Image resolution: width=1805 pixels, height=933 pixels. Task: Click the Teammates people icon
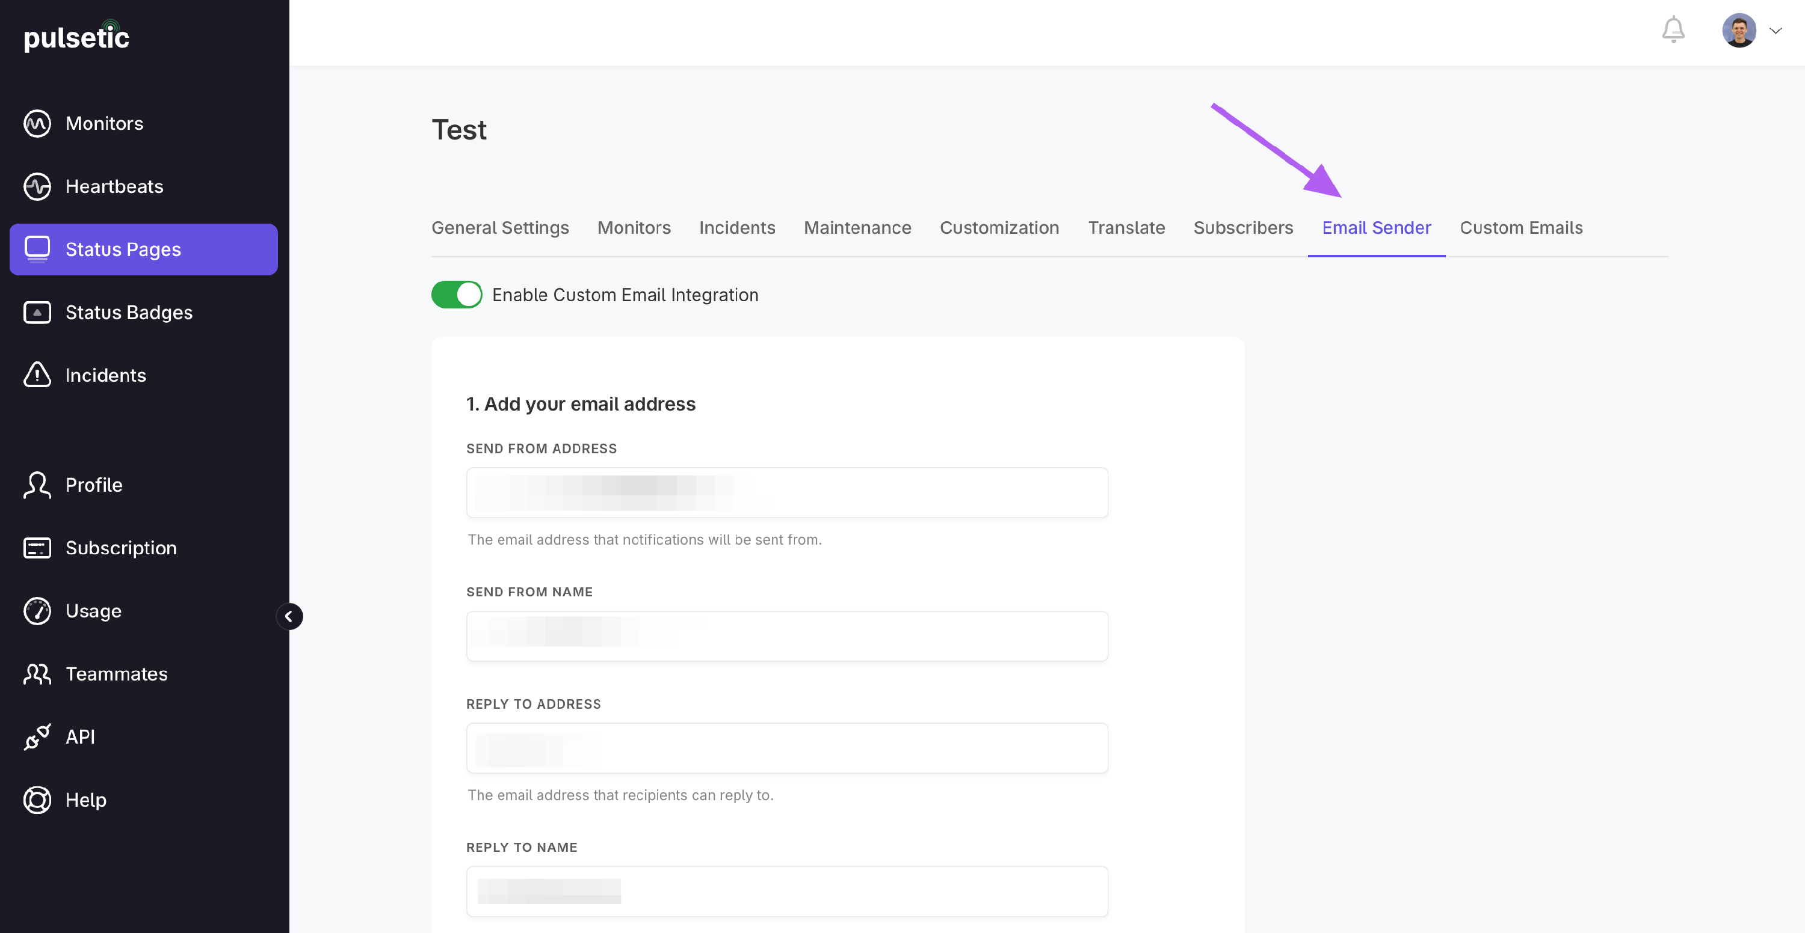coord(37,673)
